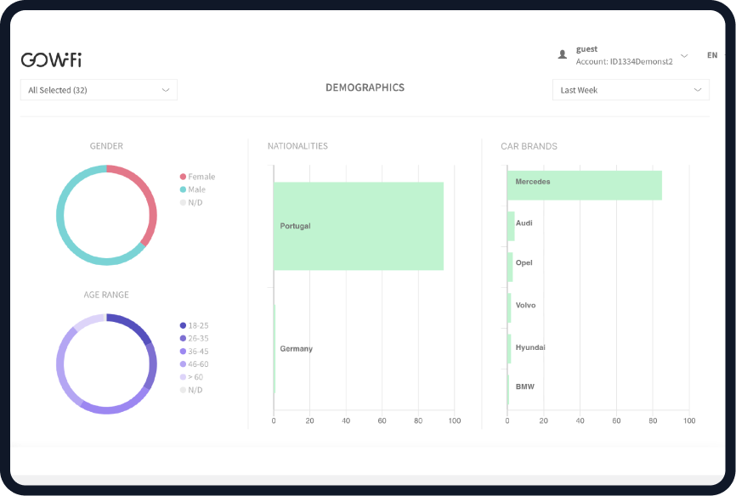Toggle 18-25 age range legend dot

(183, 325)
